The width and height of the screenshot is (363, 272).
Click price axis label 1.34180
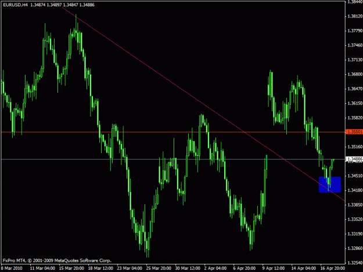click(x=355, y=190)
